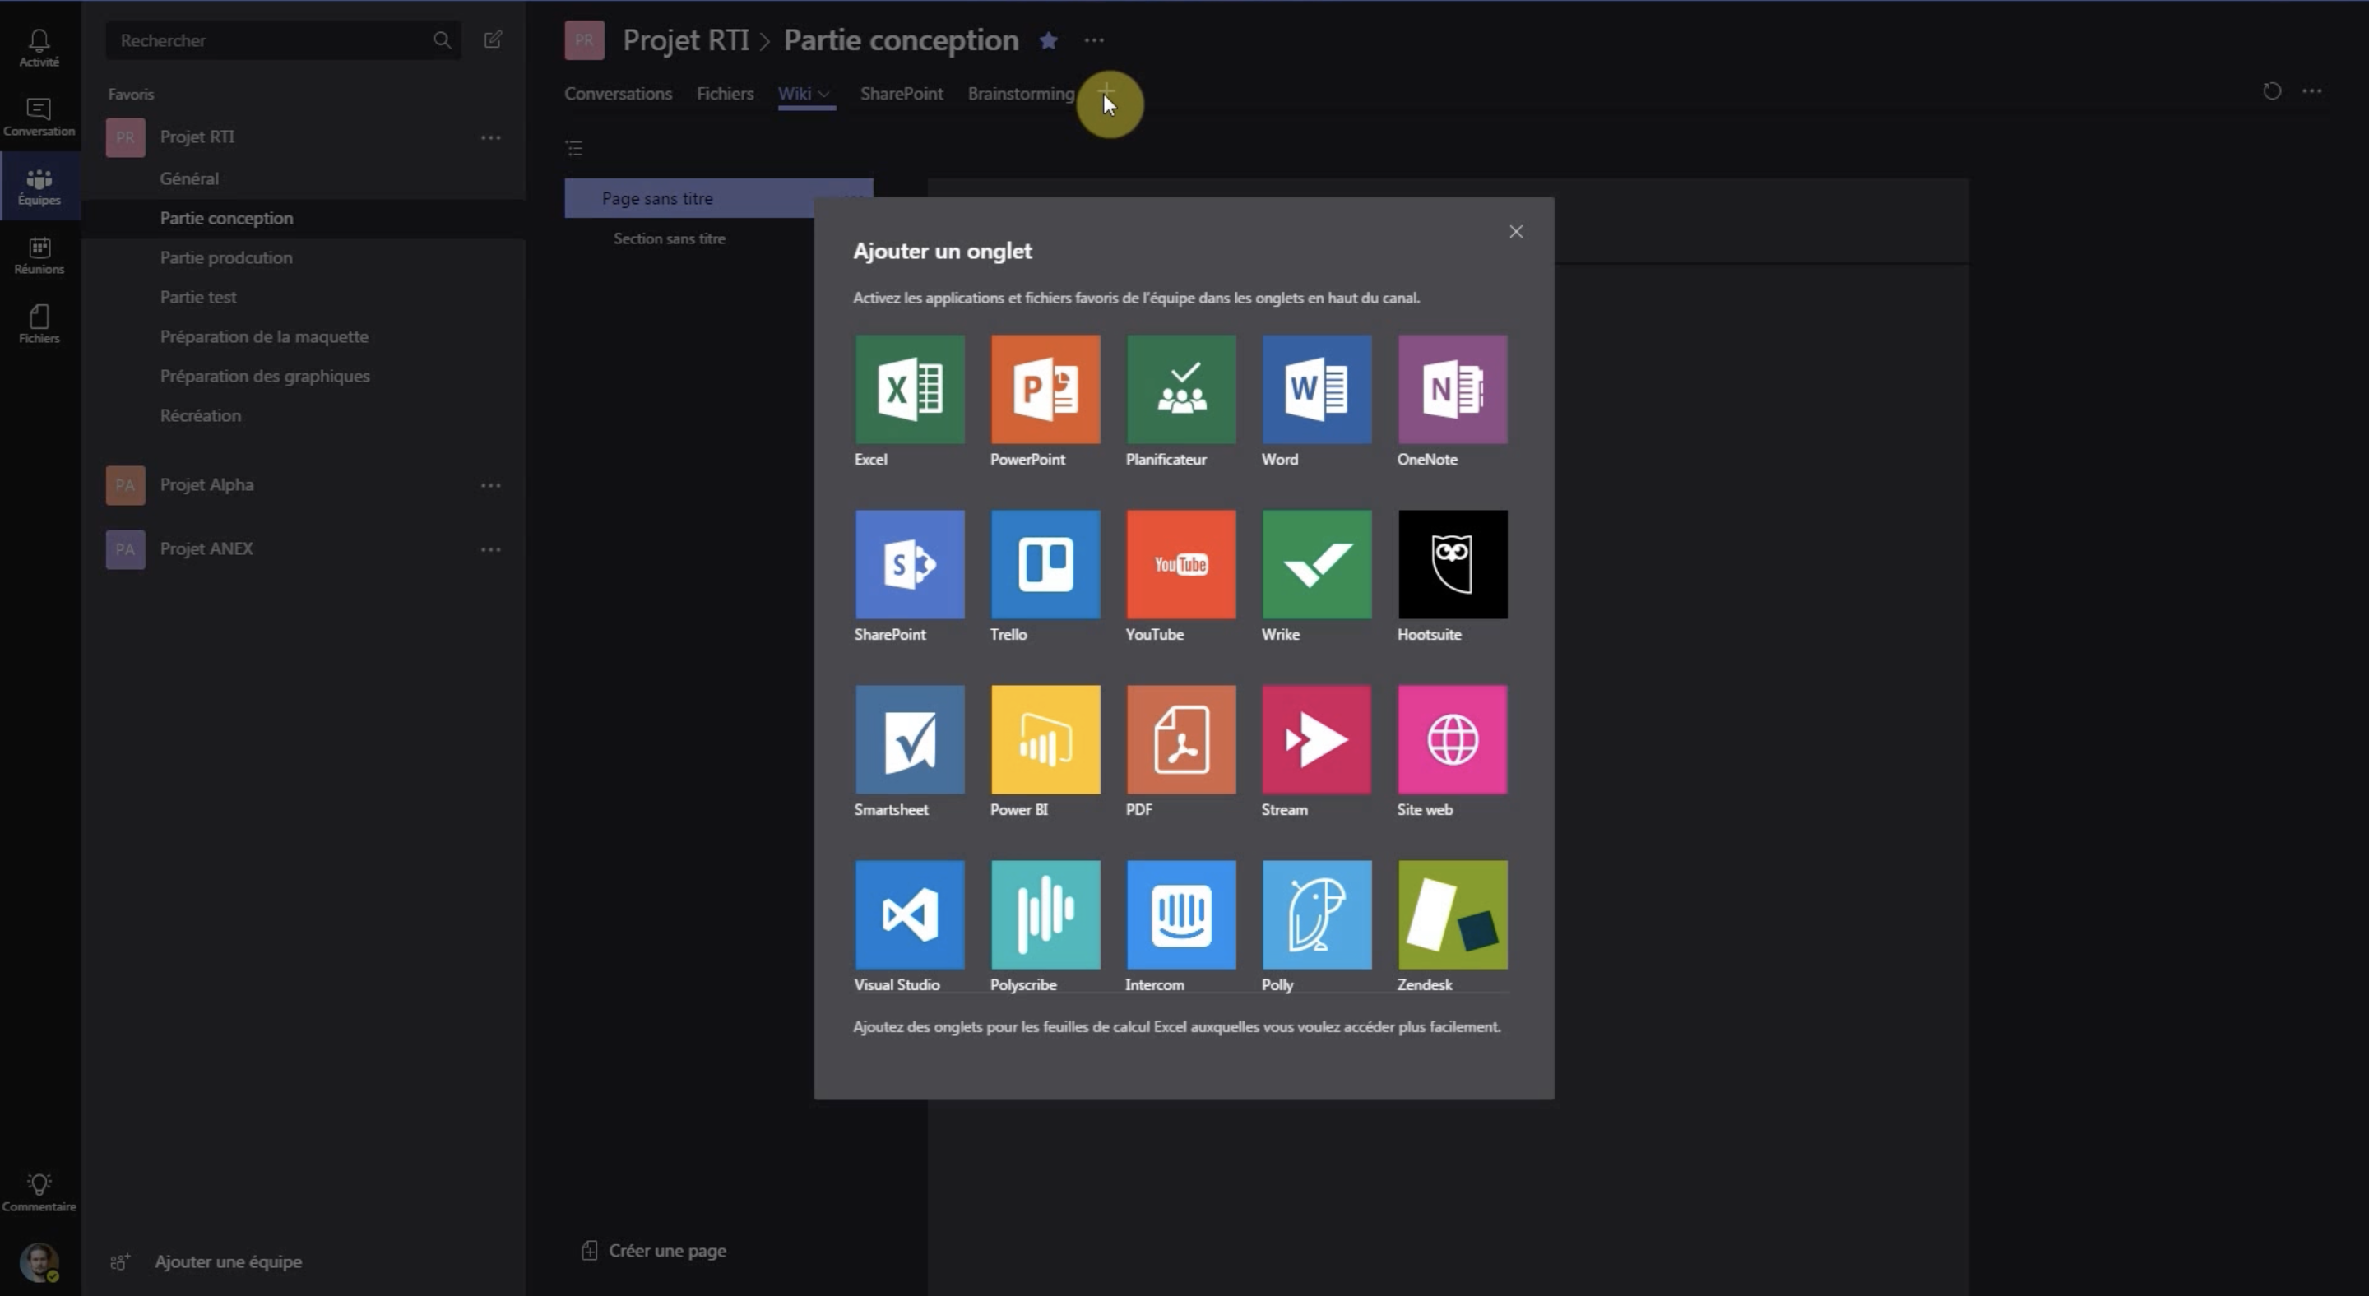Click the search magnifier icon
The image size is (2369, 1296).
pyautogui.click(x=443, y=39)
